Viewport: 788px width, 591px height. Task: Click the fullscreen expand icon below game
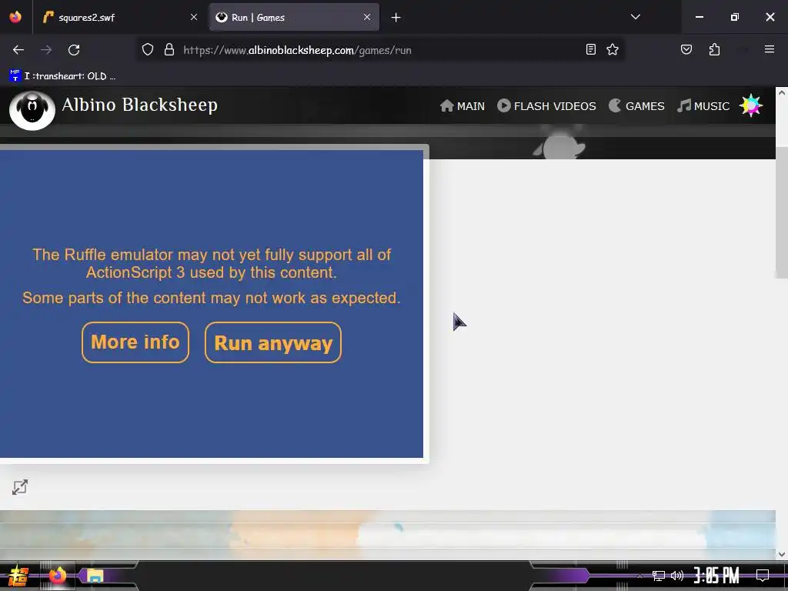click(x=20, y=486)
